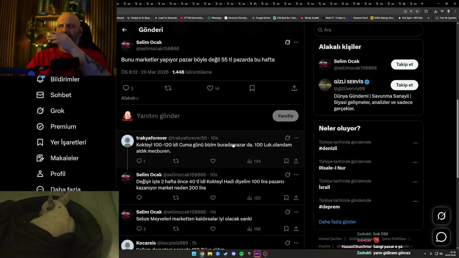View stats of trakyaforever's comment (134)
This screenshot has height=258, width=459.
click(x=254, y=161)
